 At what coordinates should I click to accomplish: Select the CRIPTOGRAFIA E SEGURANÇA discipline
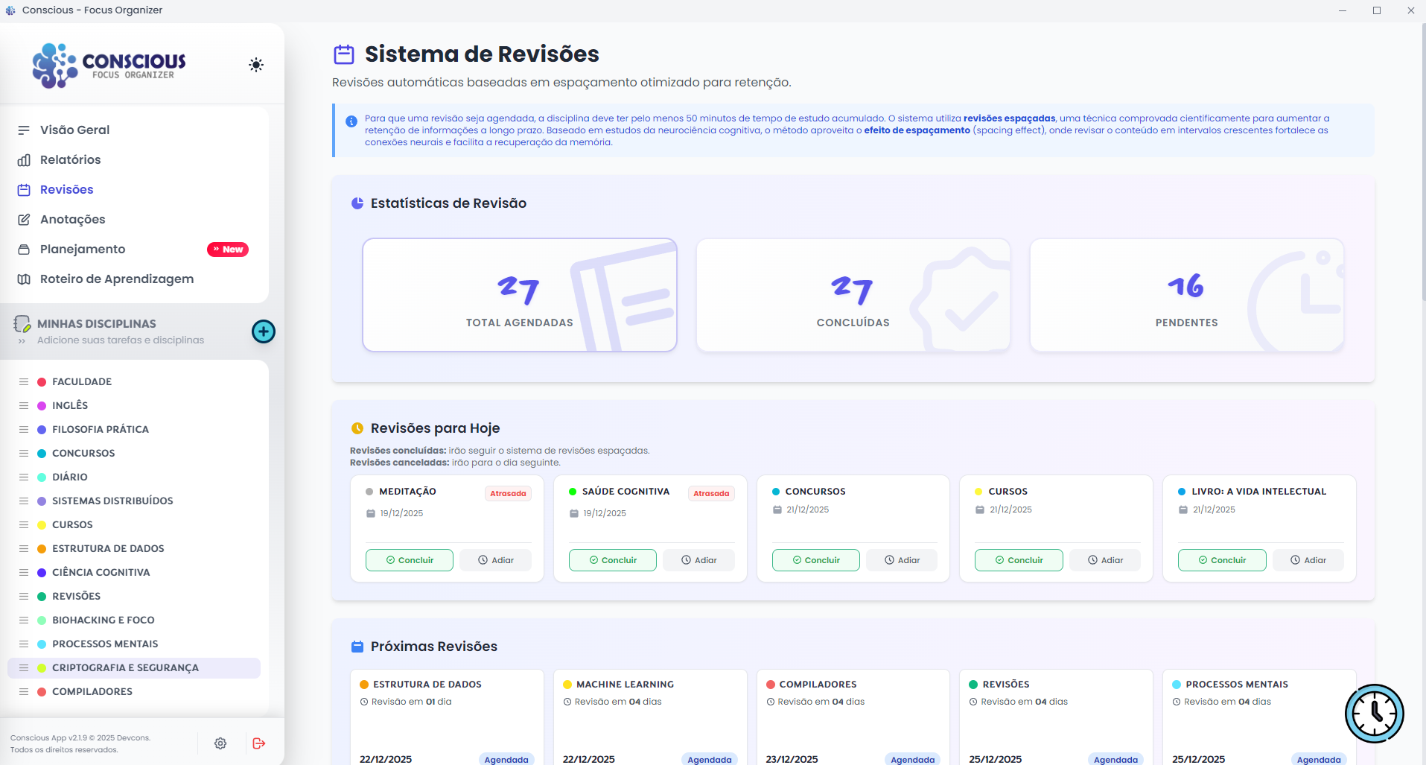click(125, 667)
